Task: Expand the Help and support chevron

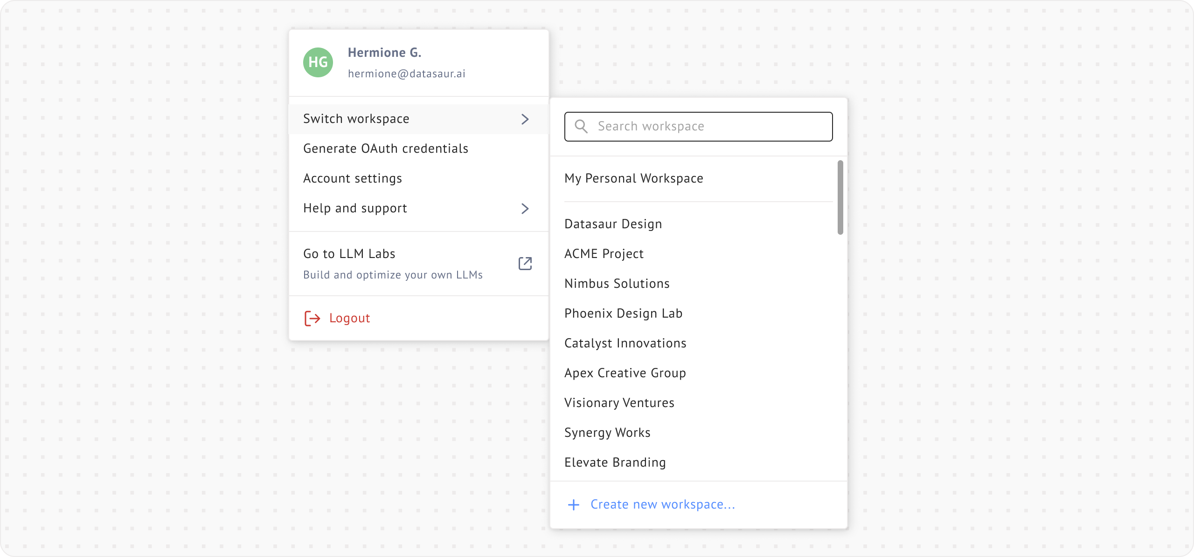Action: pyautogui.click(x=525, y=209)
